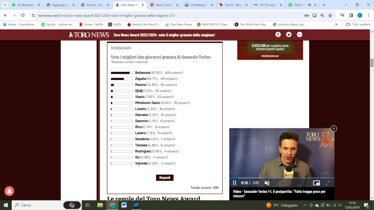Click the red notification bell
This screenshot has height=210, width=374.
pyautogui.click(x=9, y=191)
